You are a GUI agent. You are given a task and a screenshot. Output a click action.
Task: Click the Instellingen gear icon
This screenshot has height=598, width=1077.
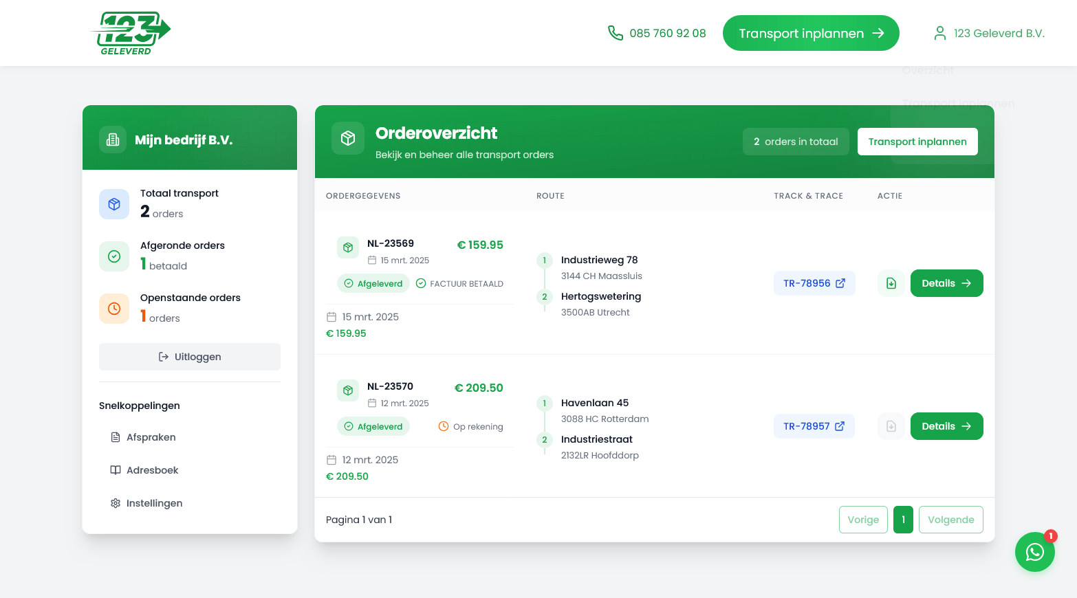[x=116, y=503]
